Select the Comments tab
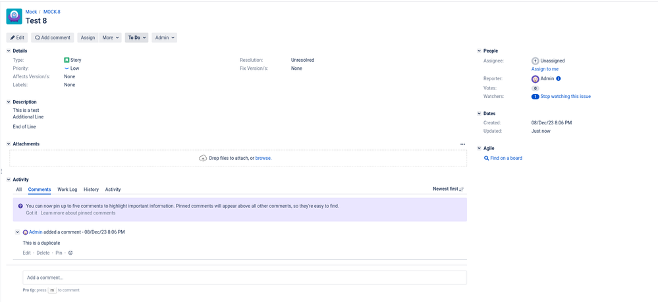Screen dimensions: 658x302 click(40, 189)
